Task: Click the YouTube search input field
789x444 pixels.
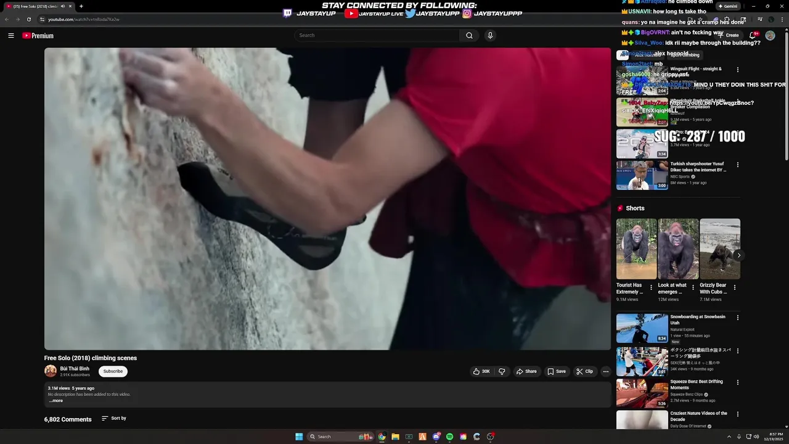Action: pos(377,36)
